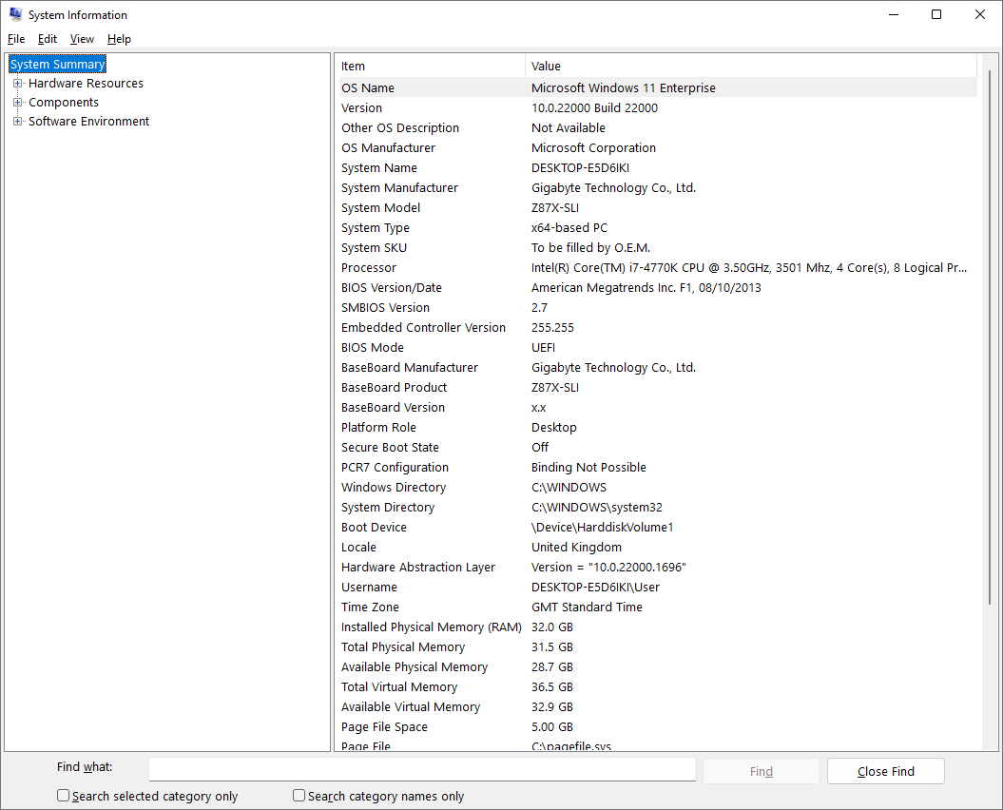Select Total Physical Memory row
This screenshot has height=810, width=1003.
coord(658,646)
